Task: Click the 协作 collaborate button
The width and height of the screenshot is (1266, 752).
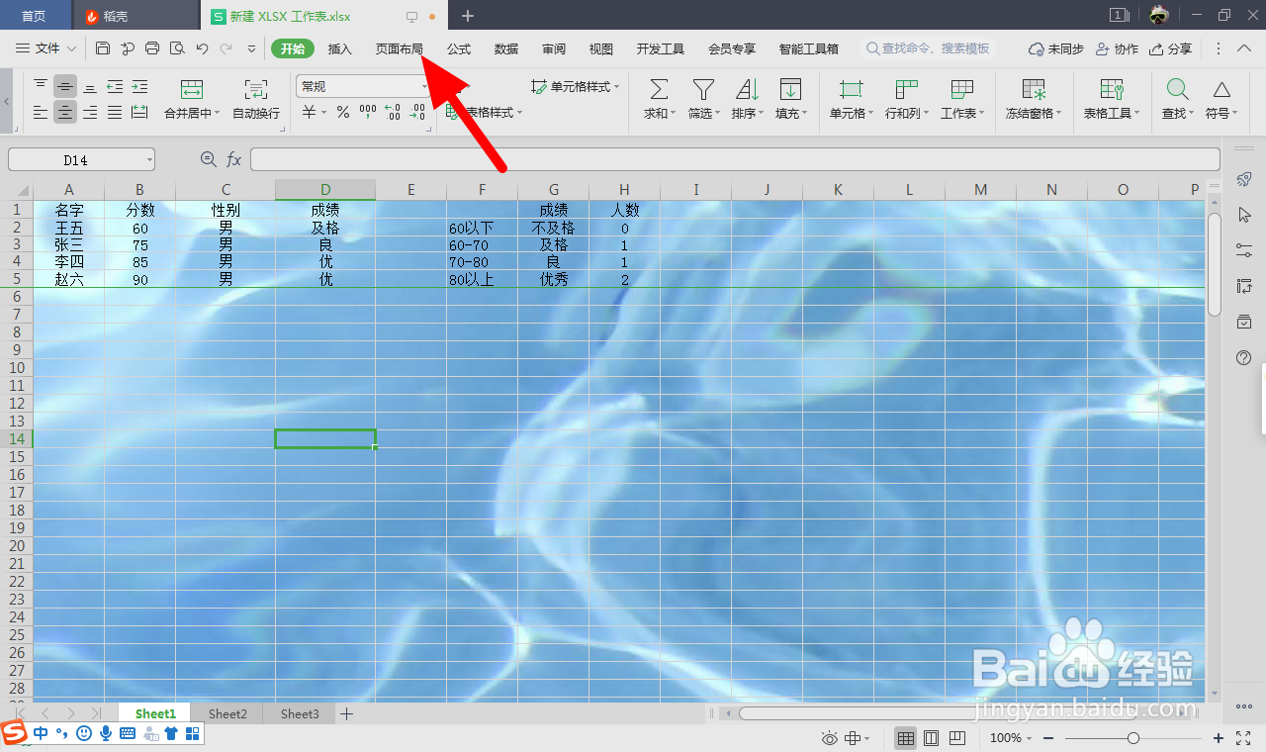Action: (1118, 48)
